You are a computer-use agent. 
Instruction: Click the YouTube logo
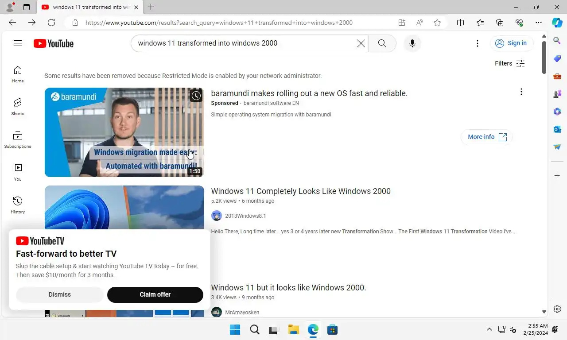(54, 43)
